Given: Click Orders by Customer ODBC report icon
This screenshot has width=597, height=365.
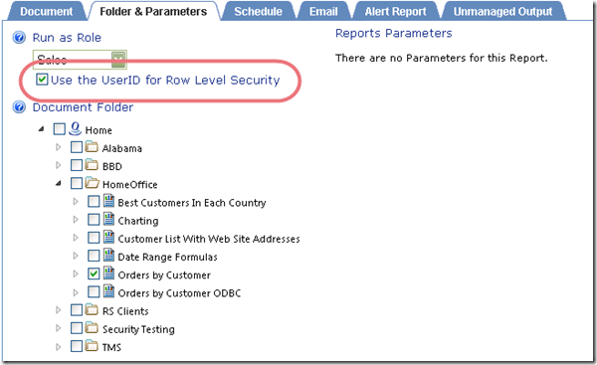Looking at the screenshot, I should point(108,291).
